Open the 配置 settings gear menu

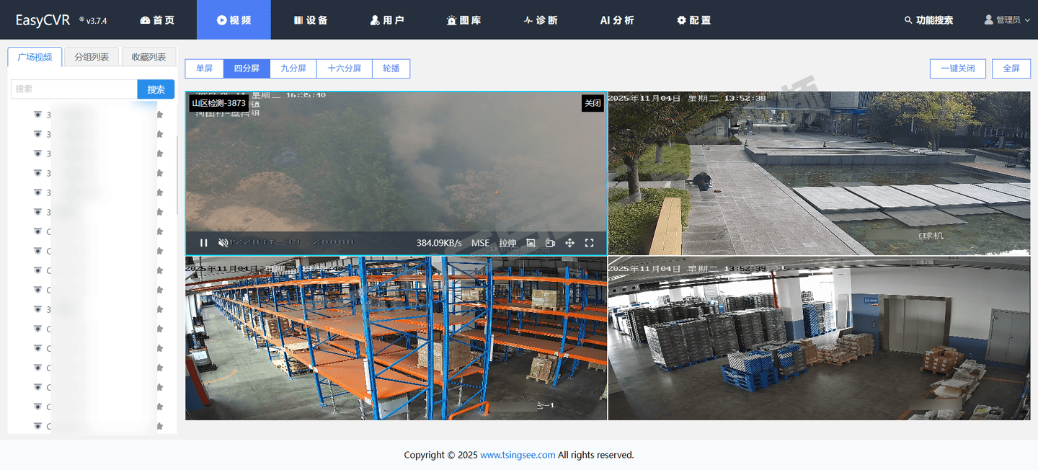click(x=693, y=20)
